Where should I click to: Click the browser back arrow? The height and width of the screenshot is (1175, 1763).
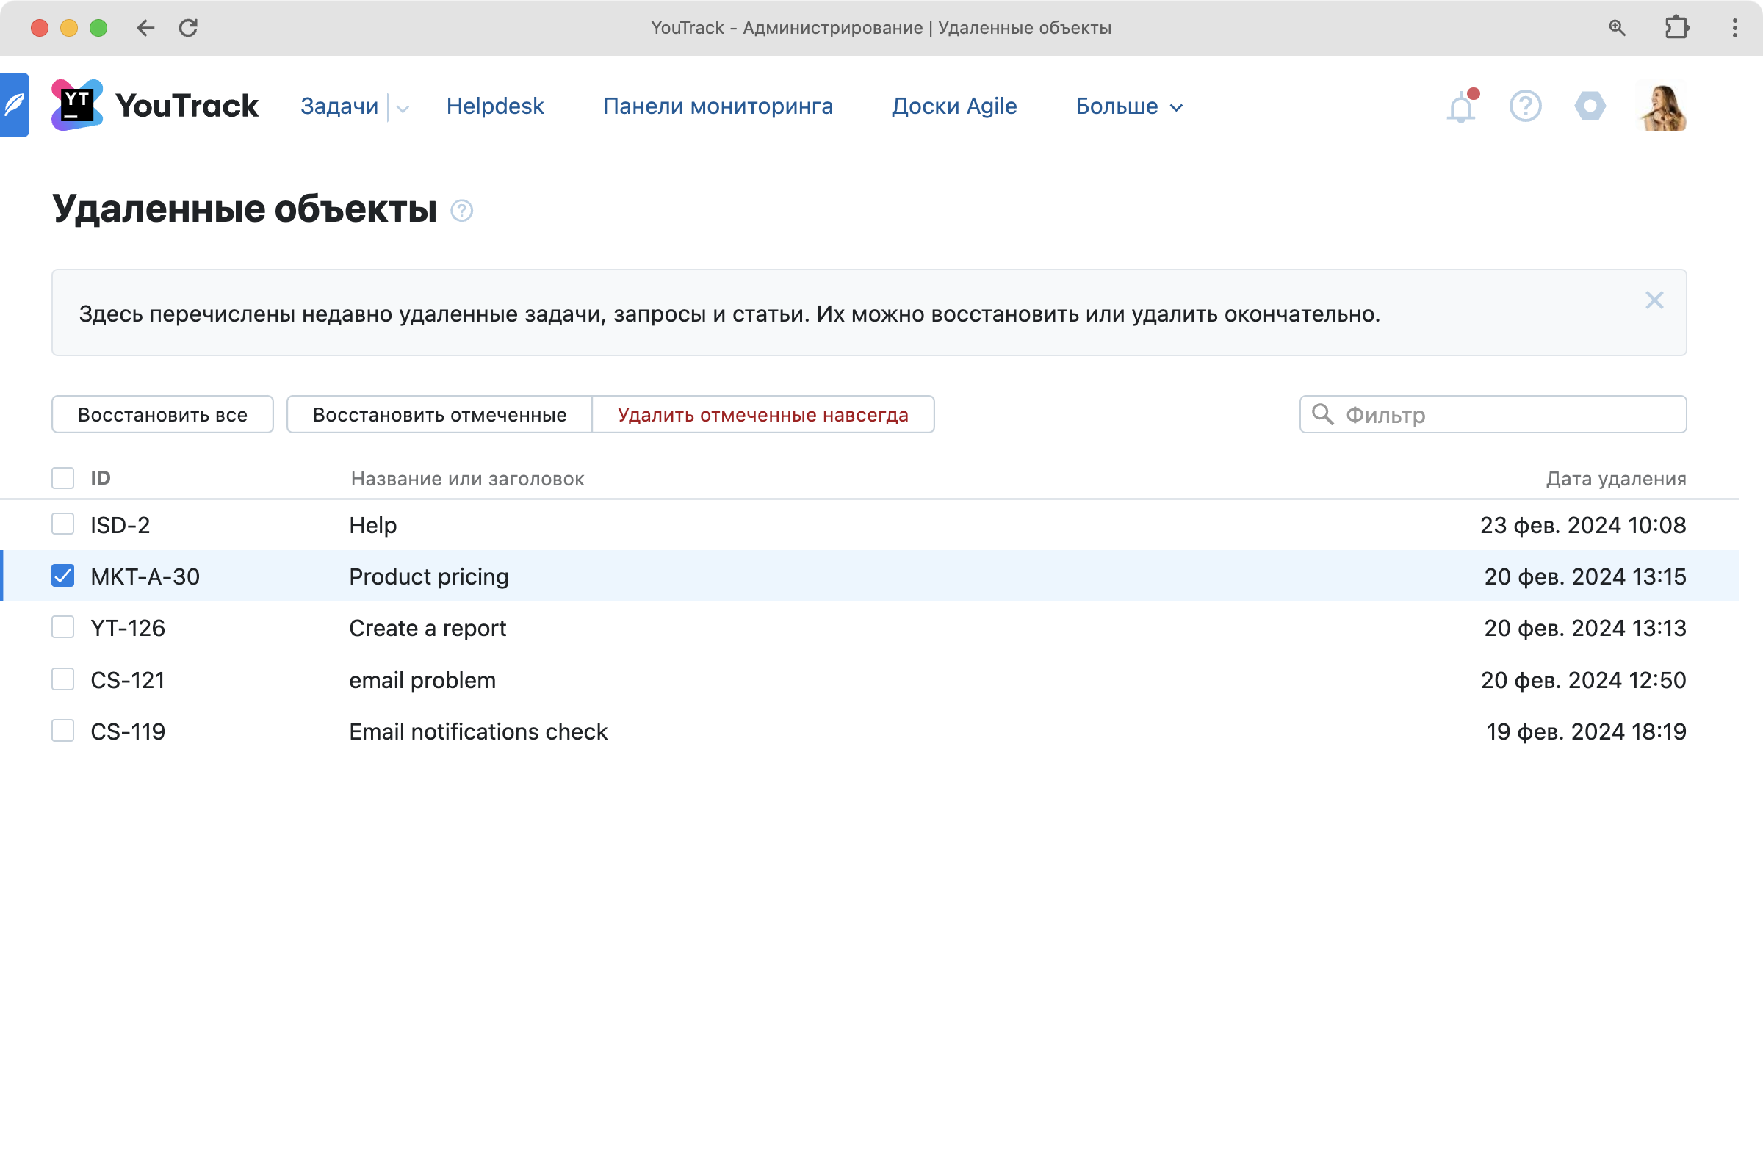[x=145, y=28]
